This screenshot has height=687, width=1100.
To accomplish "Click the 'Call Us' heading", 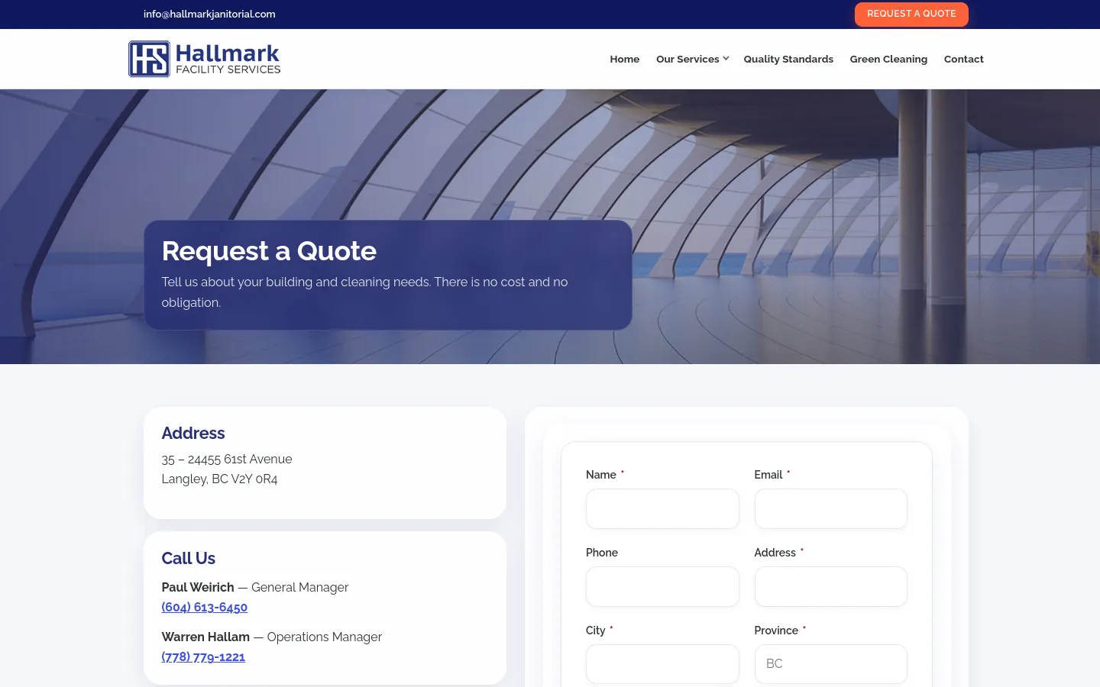I will 189,558.
